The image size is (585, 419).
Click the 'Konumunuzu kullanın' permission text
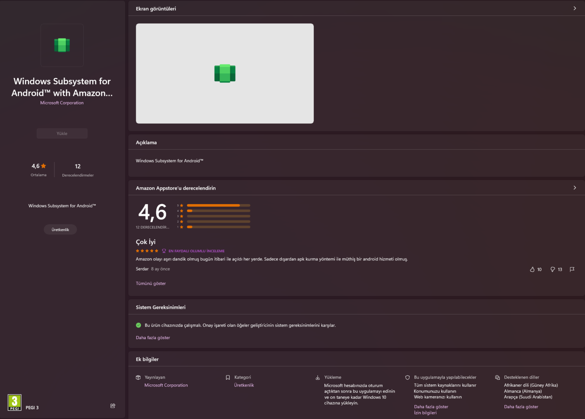pos(435,391)
